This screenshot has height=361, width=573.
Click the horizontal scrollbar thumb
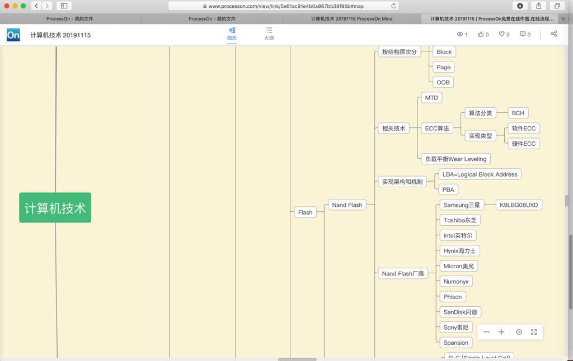297,359
